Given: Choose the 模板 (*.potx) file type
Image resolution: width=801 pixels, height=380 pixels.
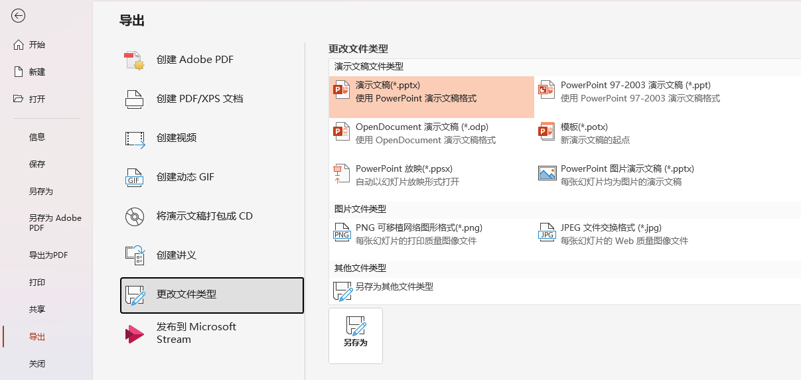Looking at the screenshot, I should pos(636,133).
